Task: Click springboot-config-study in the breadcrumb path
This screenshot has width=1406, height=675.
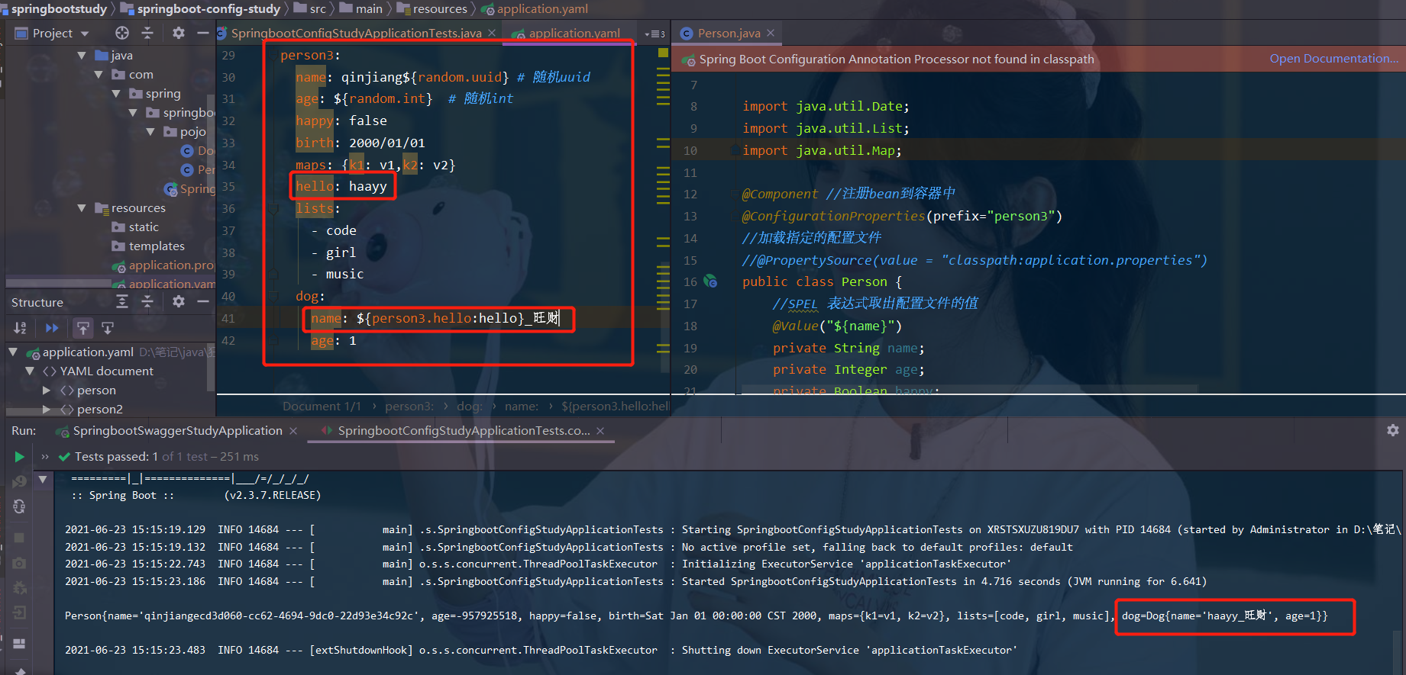Action: click(x=208, y=8)
